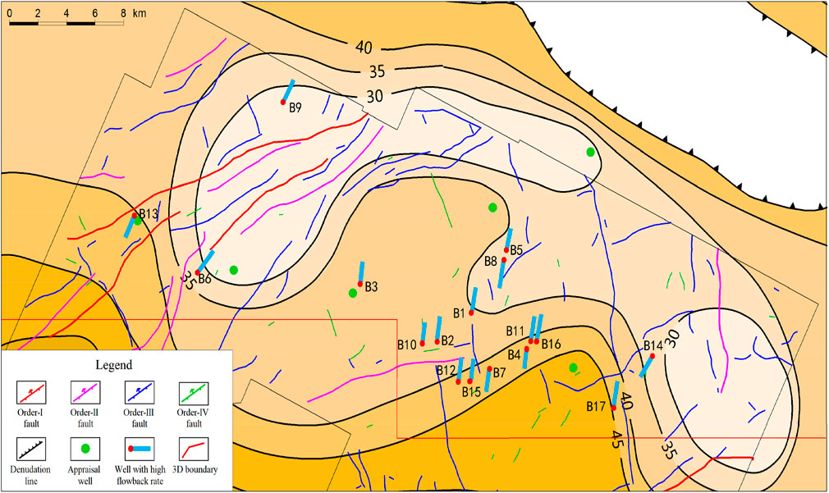The width and height of the screenshot is (829, 493).
Task: Select the red well marker B10
Action: (423, 344)
